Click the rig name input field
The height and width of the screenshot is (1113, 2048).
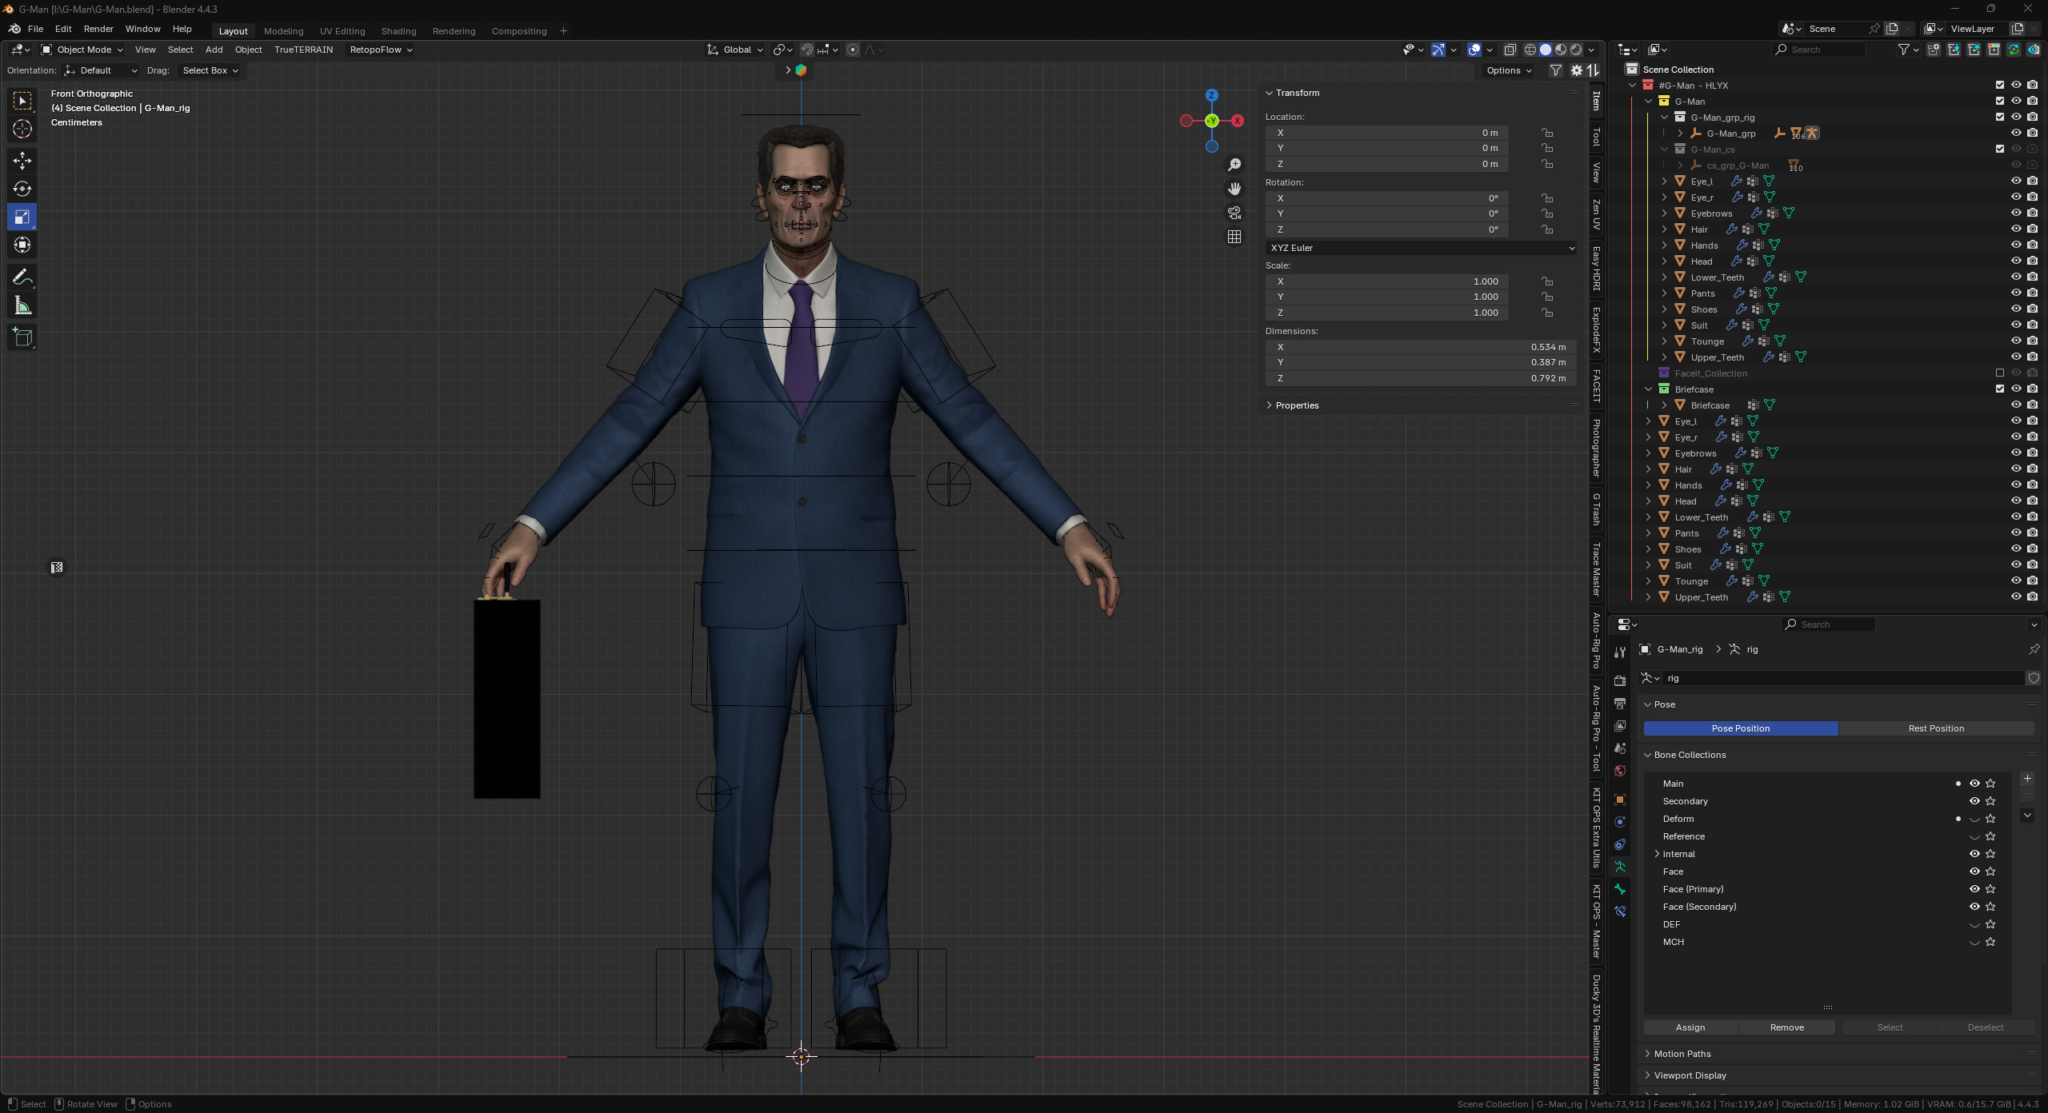(1842, 678)
